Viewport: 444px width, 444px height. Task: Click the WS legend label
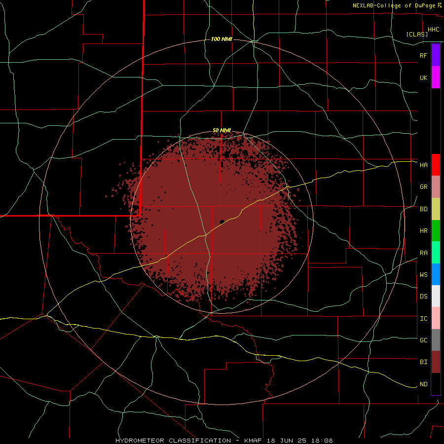coord(423,275)
